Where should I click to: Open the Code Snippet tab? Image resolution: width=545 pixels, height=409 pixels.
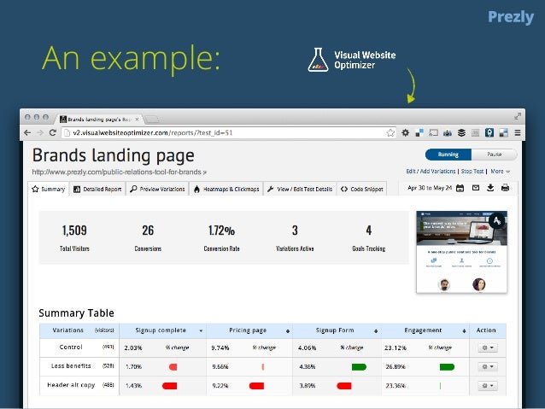[x=362, y=189]
